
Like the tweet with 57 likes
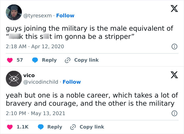[10, 60]
